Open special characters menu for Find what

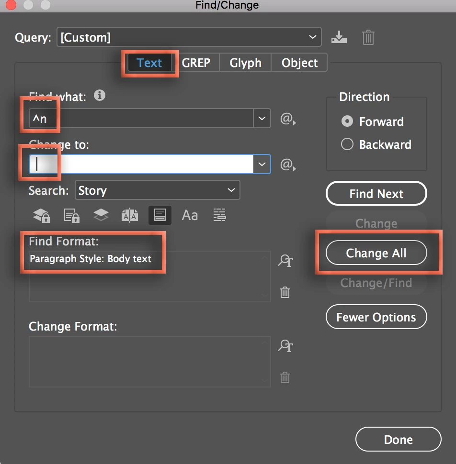(288, 119)
